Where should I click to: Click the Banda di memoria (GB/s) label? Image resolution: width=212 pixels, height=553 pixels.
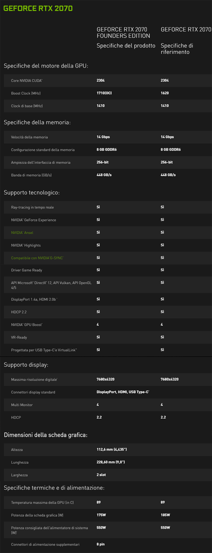tap(31, 175)
